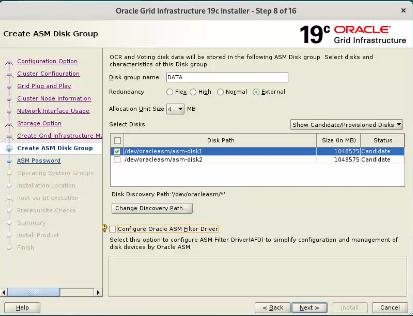Open Grid Plug and Play step

44,86
